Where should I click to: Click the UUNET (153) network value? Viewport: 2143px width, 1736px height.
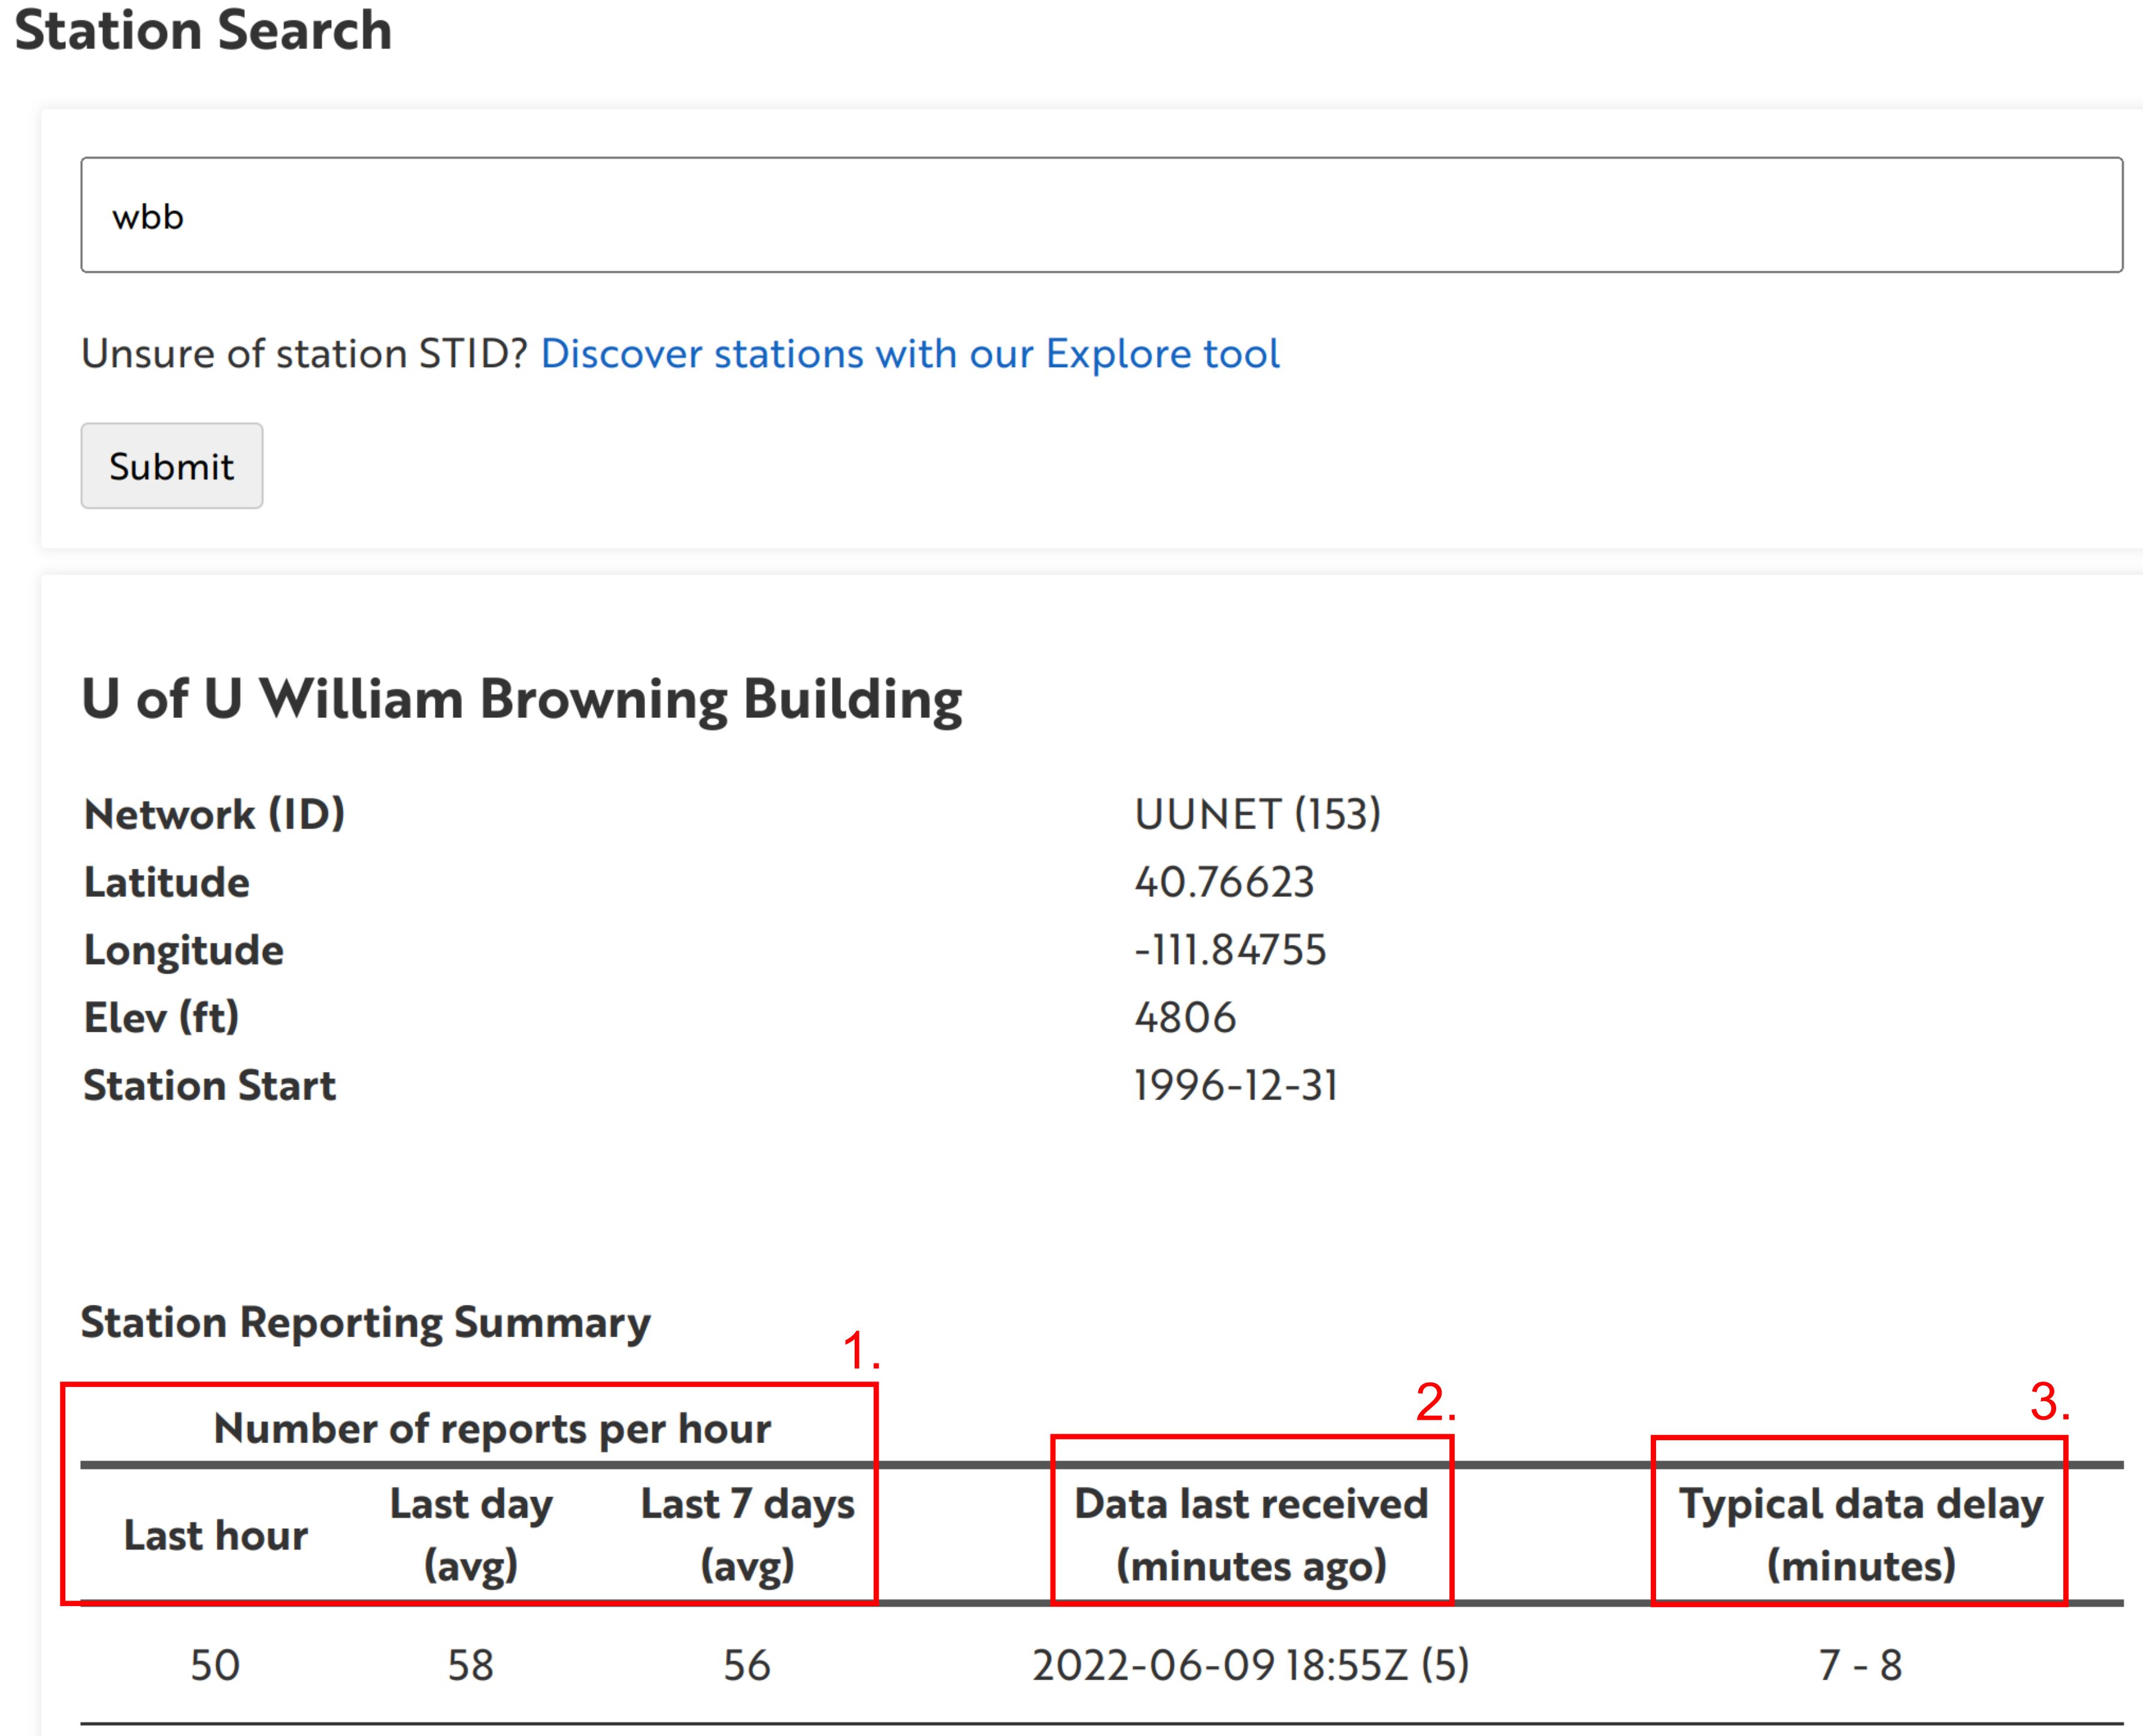1257,814
